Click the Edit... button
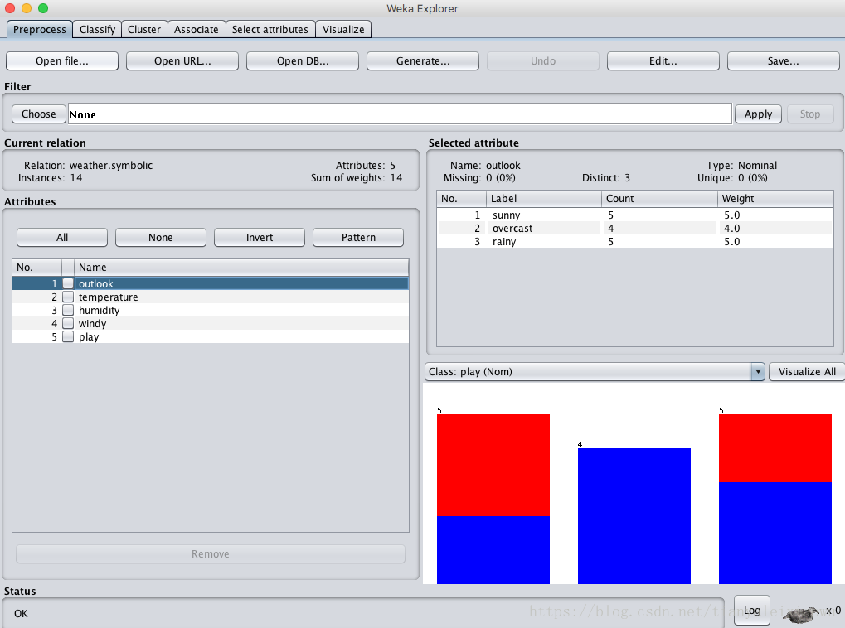Image resolution: width=845 pixels, height=628 pixels. point(663,60)
